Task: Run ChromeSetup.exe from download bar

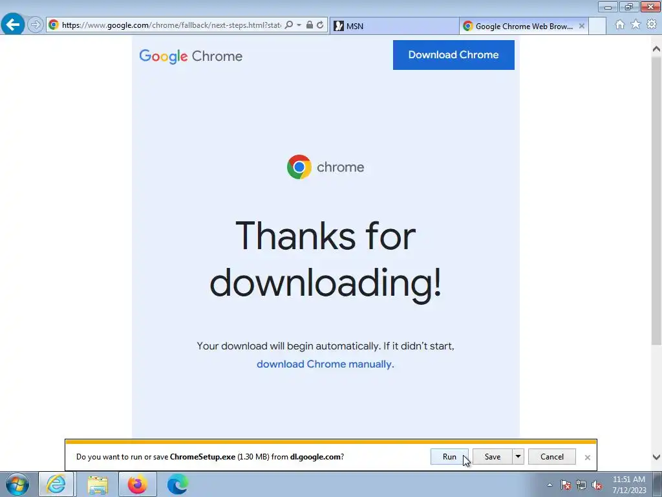Action: tap(449, 457)
